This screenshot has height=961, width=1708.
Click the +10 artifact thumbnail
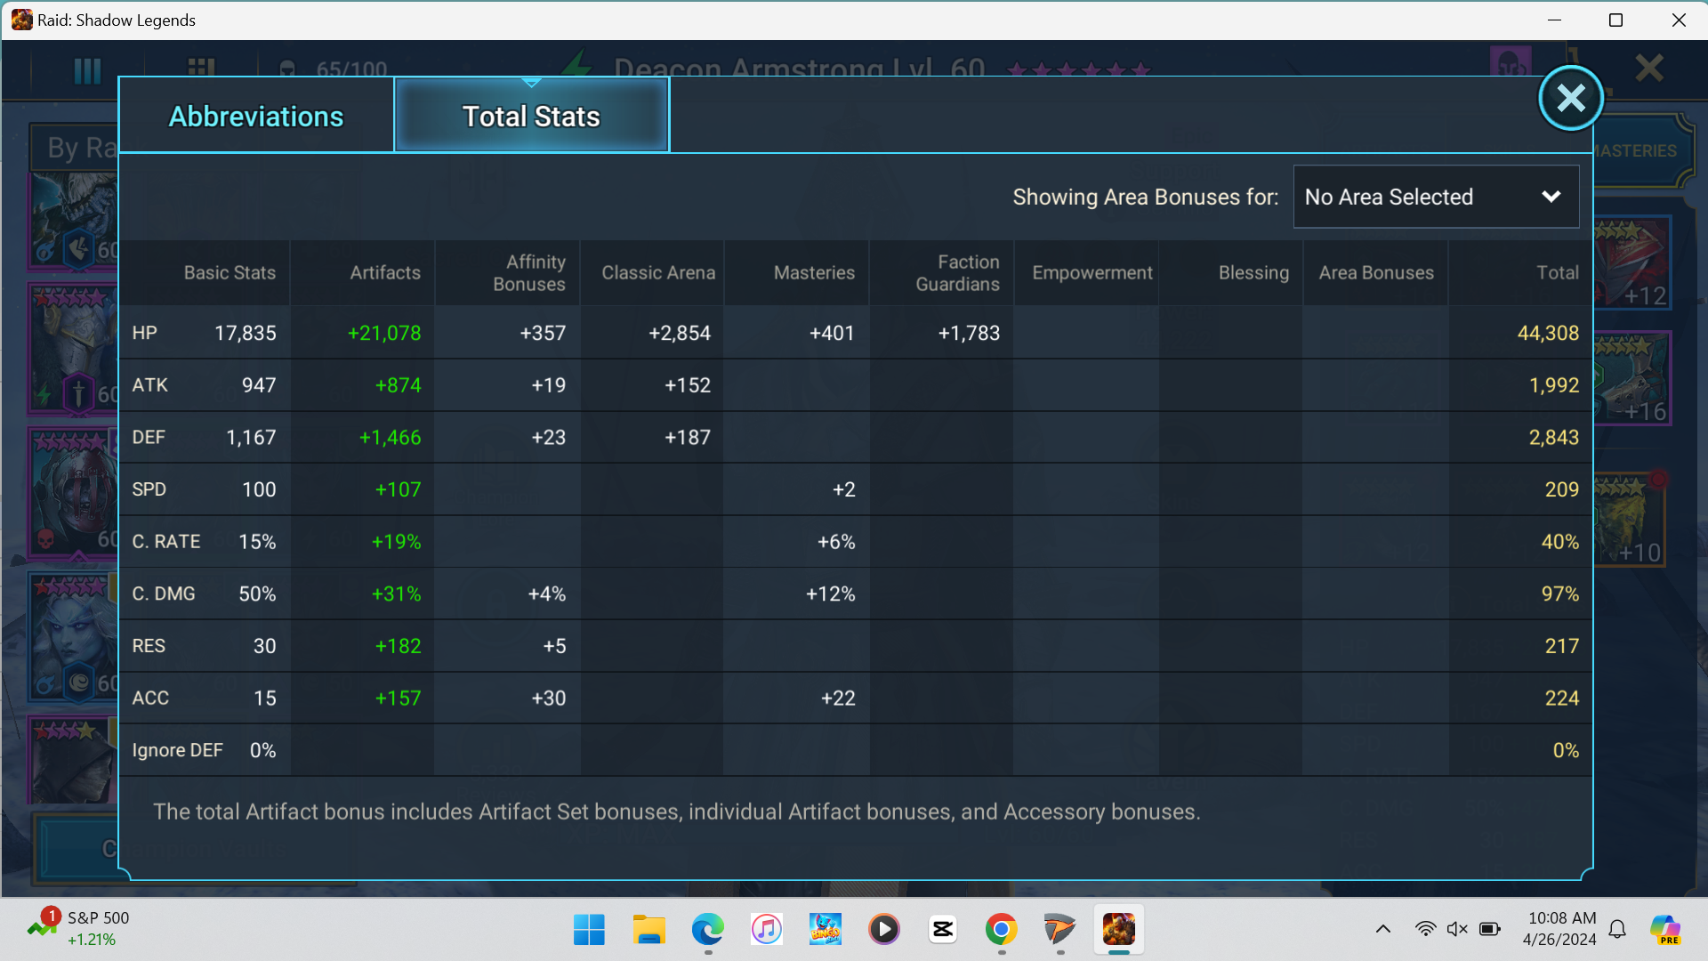(1628, 521)
